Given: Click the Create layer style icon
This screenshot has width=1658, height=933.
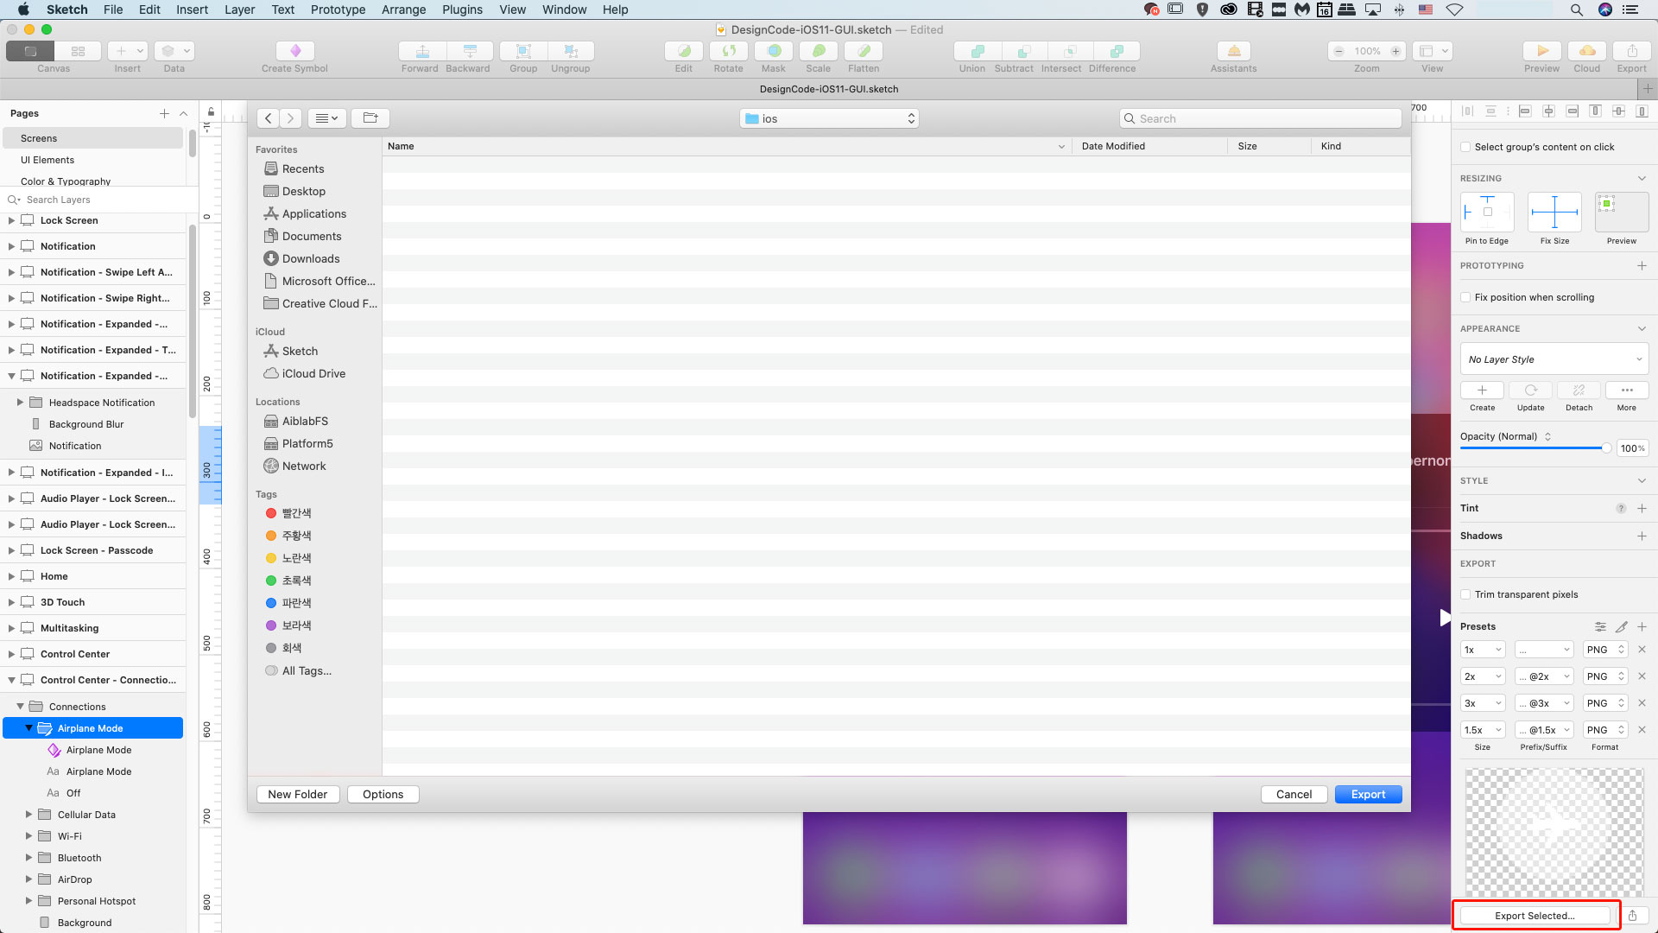Looking at the screenshot, I should point(1482,390).
